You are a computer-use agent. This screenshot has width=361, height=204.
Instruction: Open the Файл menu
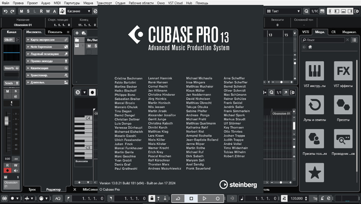pos(6,3)
